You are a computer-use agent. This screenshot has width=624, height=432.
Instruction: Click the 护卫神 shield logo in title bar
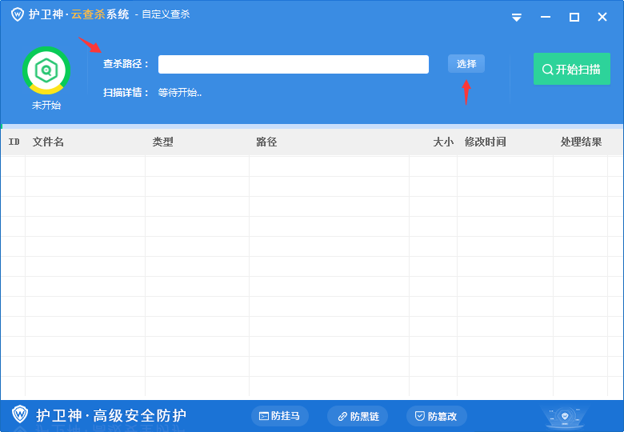click(17, 14)
